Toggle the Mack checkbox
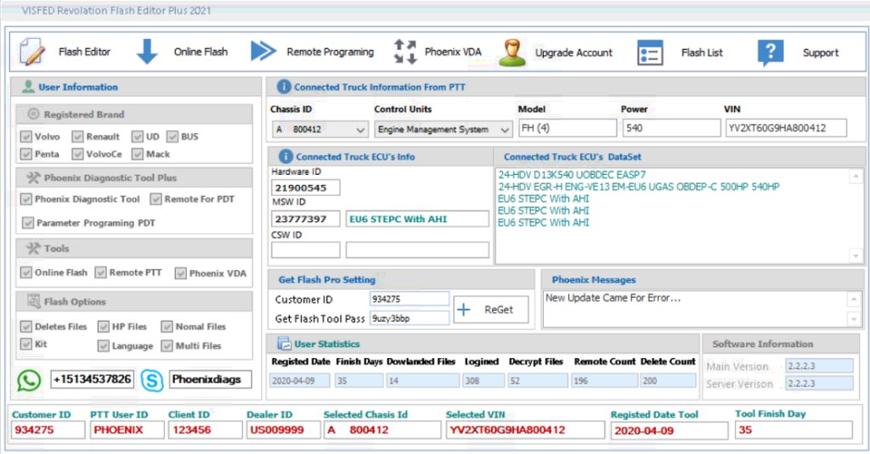 tap(138, 154)
